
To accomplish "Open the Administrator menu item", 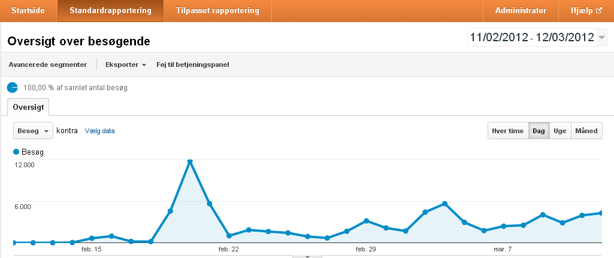I will click(521, 11).
